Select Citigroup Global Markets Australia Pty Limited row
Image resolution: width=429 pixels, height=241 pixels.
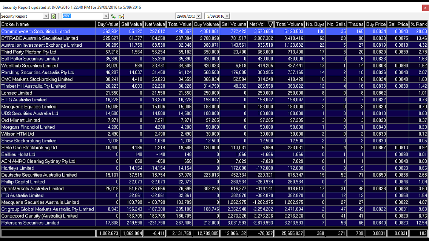(214, 209)
